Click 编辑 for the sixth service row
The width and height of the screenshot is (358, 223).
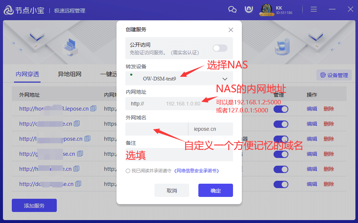click(312, 184)
